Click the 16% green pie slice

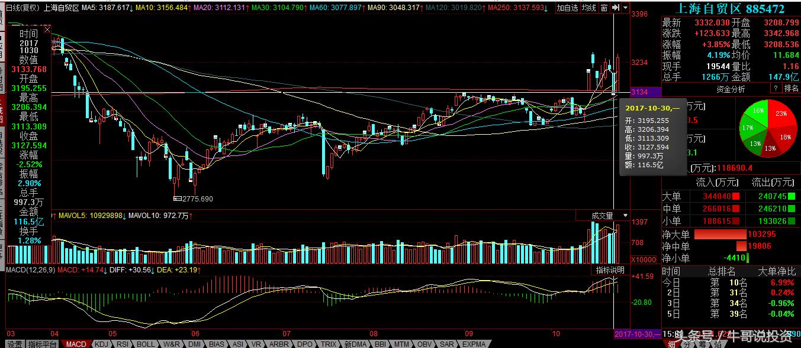758,110
